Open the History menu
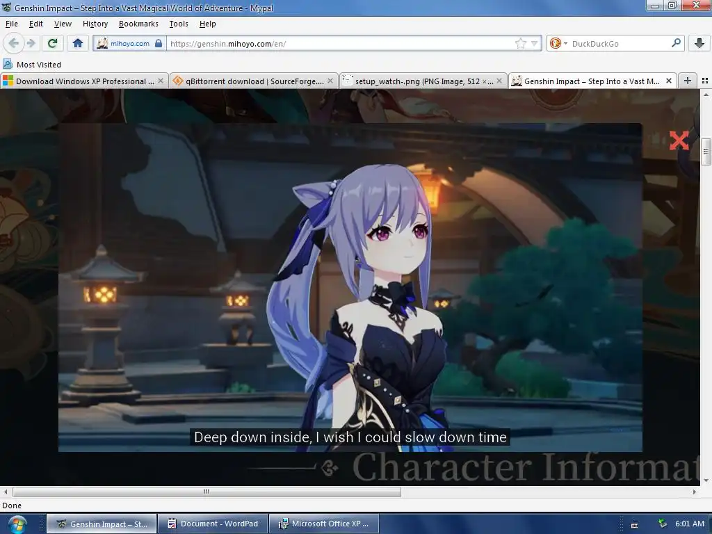Viewport: 712px width, 534px height. [95, 24]
